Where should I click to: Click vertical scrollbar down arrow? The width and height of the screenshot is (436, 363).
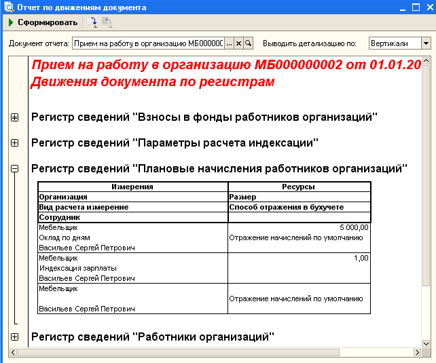pos(426,344)
